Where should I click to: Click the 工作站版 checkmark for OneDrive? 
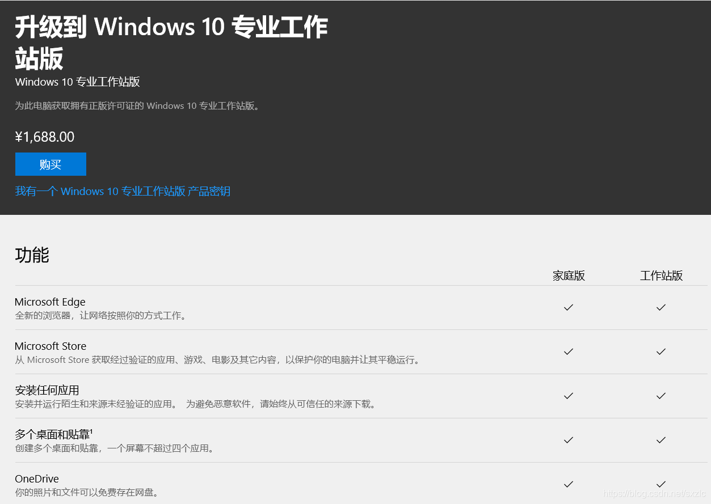point(660,484)
